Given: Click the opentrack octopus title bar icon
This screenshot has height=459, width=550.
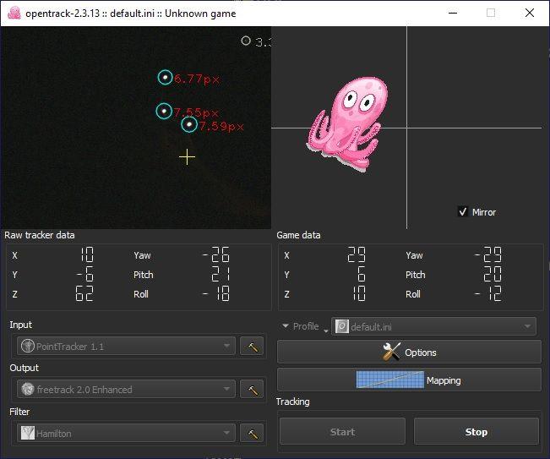Looking at the screenshot, I should click(x=14, y=13).
